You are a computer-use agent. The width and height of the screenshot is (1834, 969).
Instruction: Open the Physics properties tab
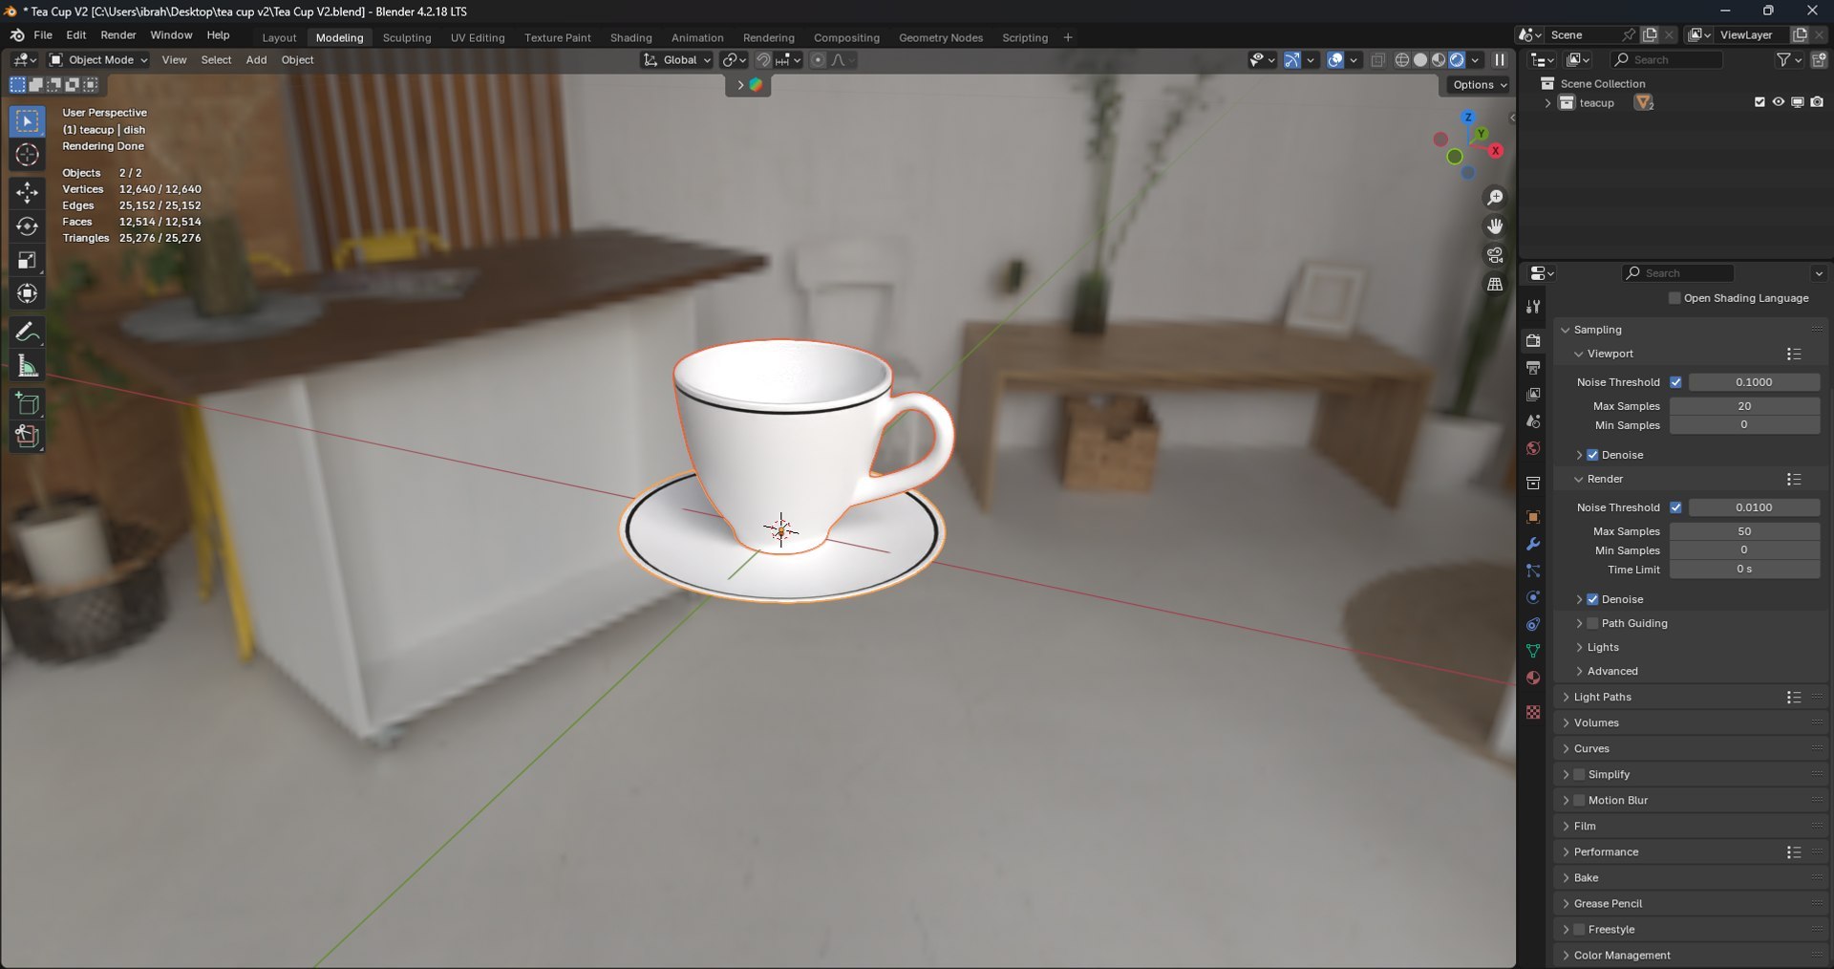point(1533,597)
